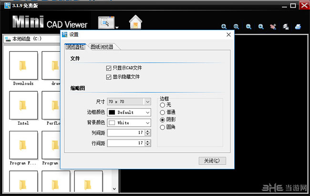310x196 pixels.
Task: Increase column spacing with the up arrow
Action: 148,131
